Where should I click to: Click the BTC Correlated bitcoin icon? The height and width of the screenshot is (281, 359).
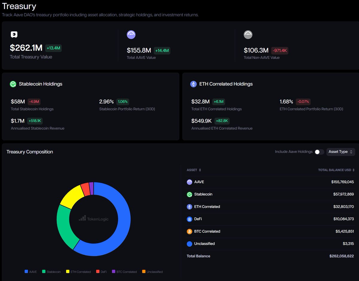[189, 231]
